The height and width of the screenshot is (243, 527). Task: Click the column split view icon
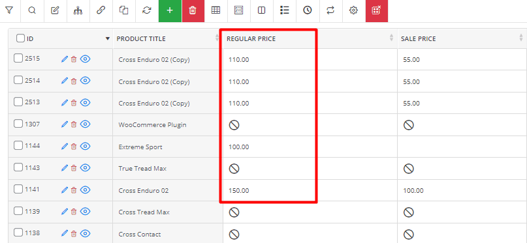coord(261,10)
